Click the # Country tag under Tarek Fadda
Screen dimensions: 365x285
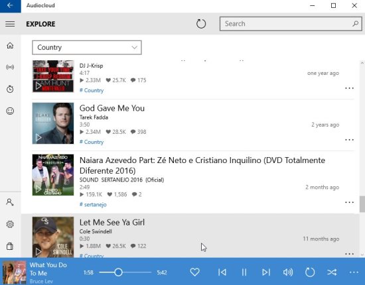pos(92,142)
